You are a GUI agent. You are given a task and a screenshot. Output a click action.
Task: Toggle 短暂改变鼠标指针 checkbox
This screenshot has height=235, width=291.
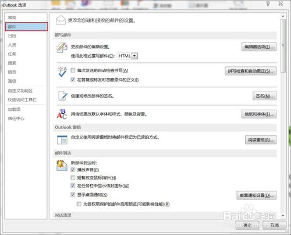click(73, 177)
